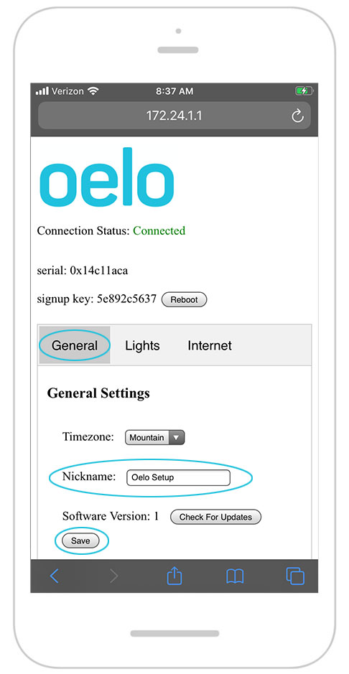Viewport: 349px width, 674px height.
Task: Open the Timezone dropdown showing Mountain
Action: [154, 438]
